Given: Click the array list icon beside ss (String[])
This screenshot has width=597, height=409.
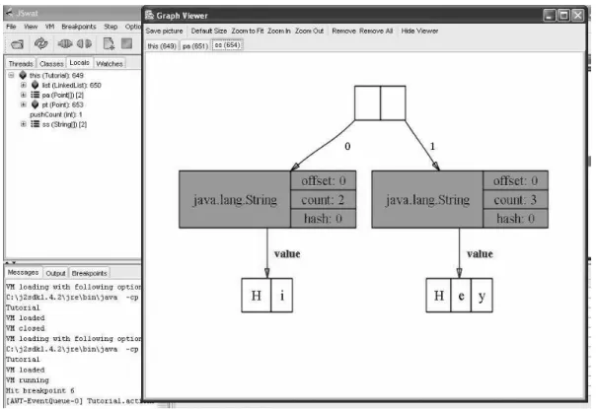Looking at the screenshot, I should point(35,124).
